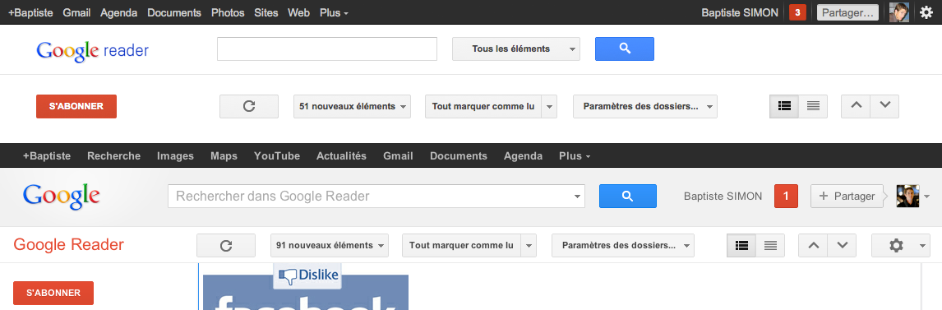Click the lower blue search magnifier button
The height and width of the screenshot is (310, 942).
tap(628, 196)
